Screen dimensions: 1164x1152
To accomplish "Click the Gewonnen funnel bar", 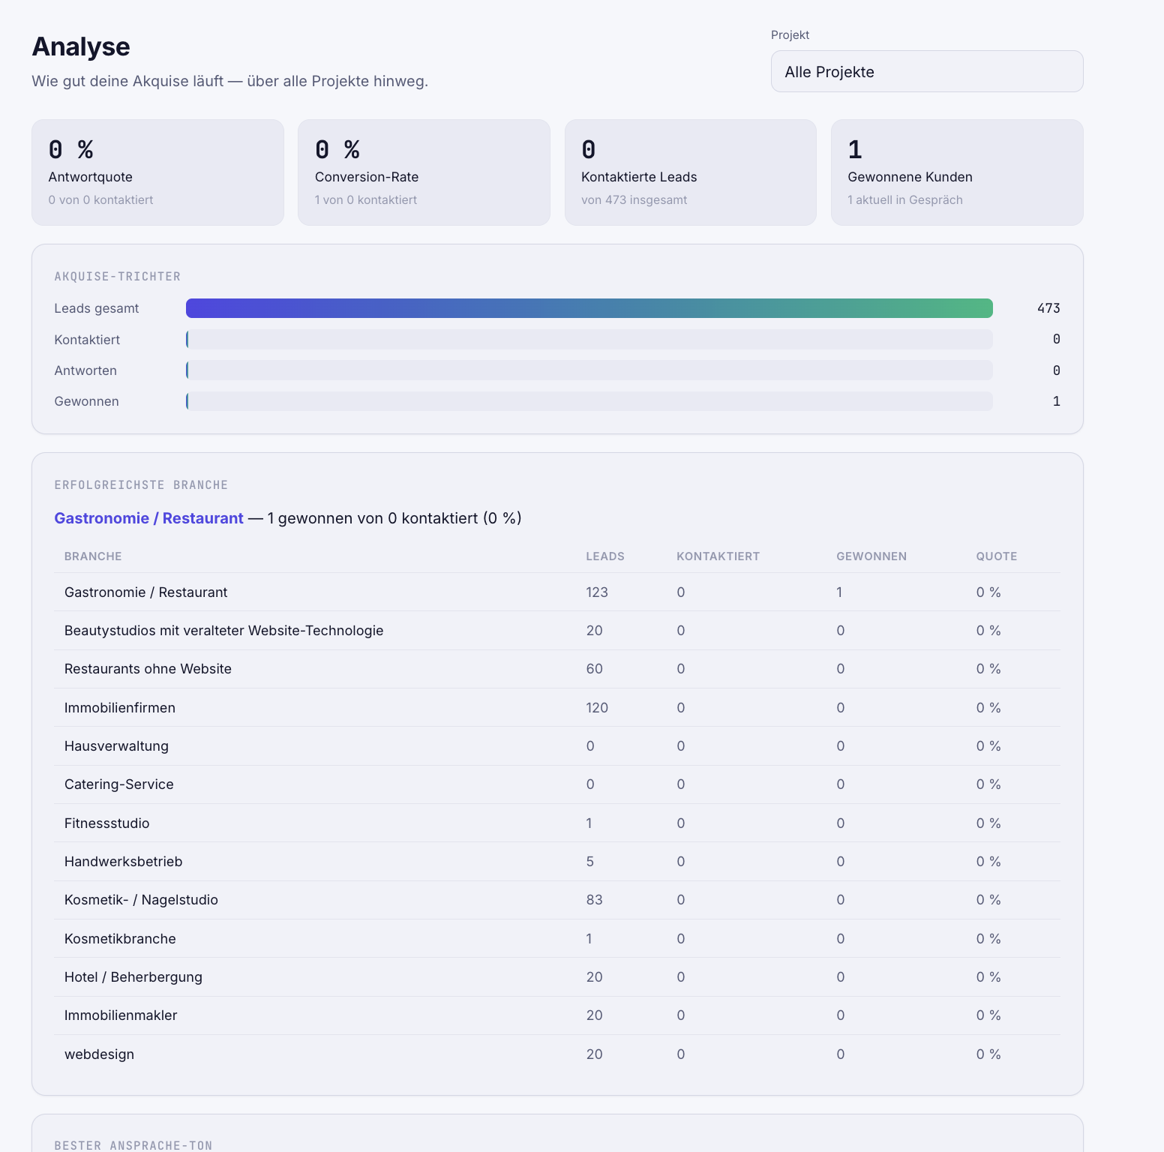I will [589, 401].
